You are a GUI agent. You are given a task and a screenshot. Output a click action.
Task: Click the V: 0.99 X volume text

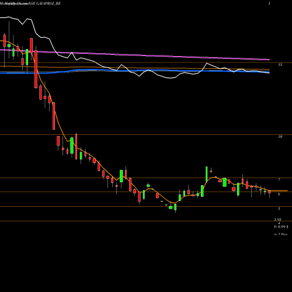click(x=281, y=227)
